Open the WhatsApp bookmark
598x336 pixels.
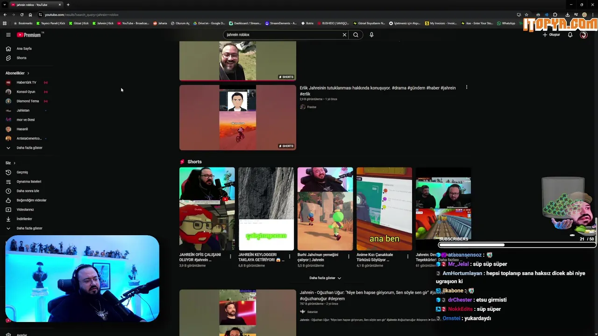(x=506, y=23)
